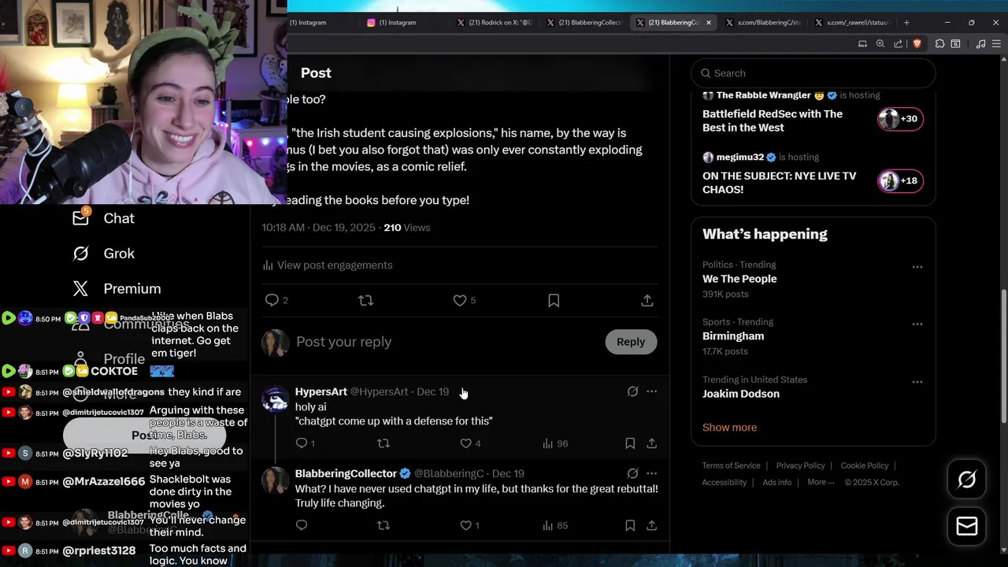Screen dimensions: 1008x567
Task: Switch to x.com/_rawrell/status tab
Action: coord(853,23)
